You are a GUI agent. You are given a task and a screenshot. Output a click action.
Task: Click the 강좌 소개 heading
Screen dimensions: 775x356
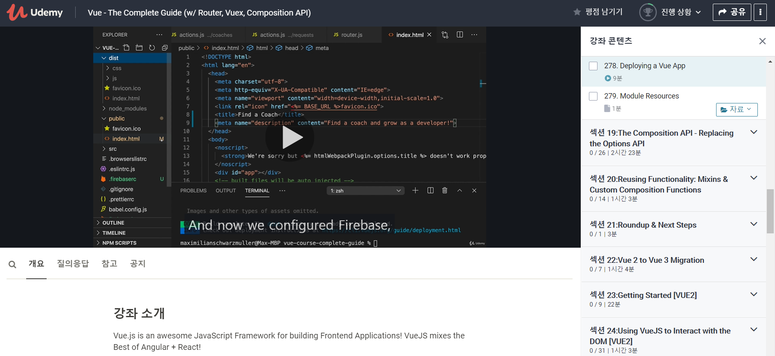(139, 313)
